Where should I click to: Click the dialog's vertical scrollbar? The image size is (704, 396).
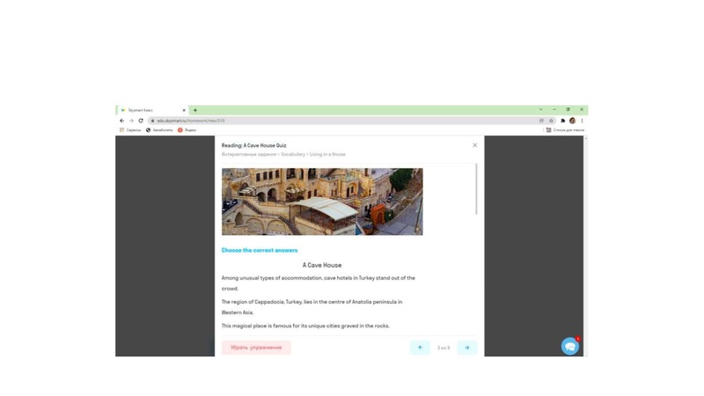(476, 189)
